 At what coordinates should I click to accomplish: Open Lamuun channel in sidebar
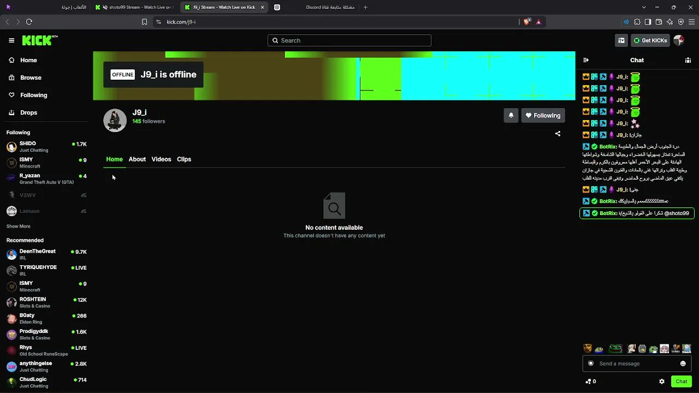tap(46, 211)
